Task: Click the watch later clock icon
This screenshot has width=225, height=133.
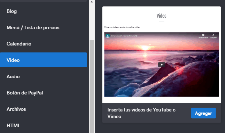Action: coord(203,35)
